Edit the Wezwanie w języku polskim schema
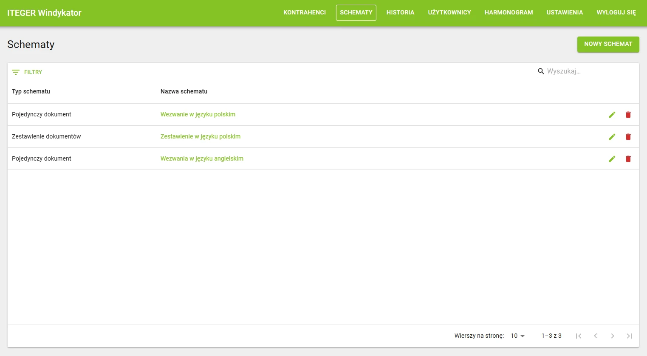The width and height of the screenshot is (647, 356). pyautogui.click(x=612, y=115)
